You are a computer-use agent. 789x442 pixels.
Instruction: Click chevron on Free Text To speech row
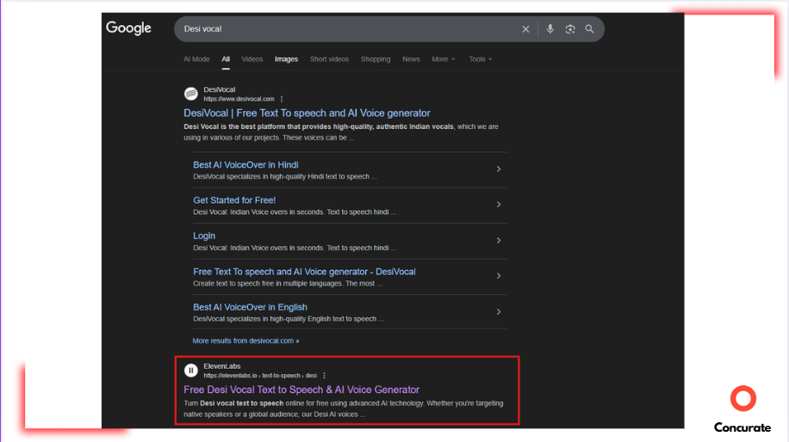[x=499, y=276]
